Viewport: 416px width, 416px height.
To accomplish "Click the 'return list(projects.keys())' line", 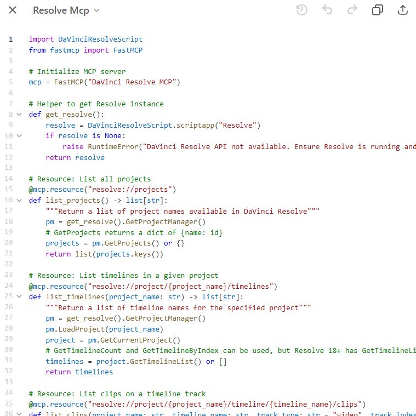I will (104, 254).
